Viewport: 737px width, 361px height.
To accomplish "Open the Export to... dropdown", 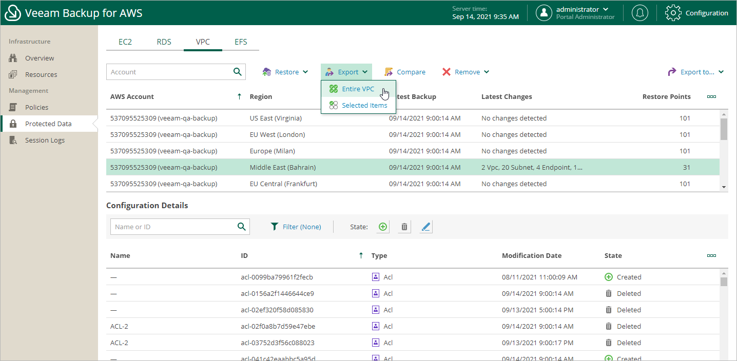I will [x=696, y=72].
